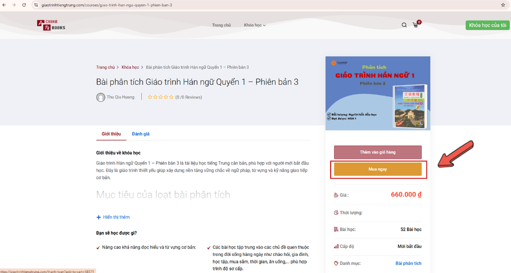Select the Giới thiệu tab
This screenshot has width=511, height=273.
coord(111,134)
